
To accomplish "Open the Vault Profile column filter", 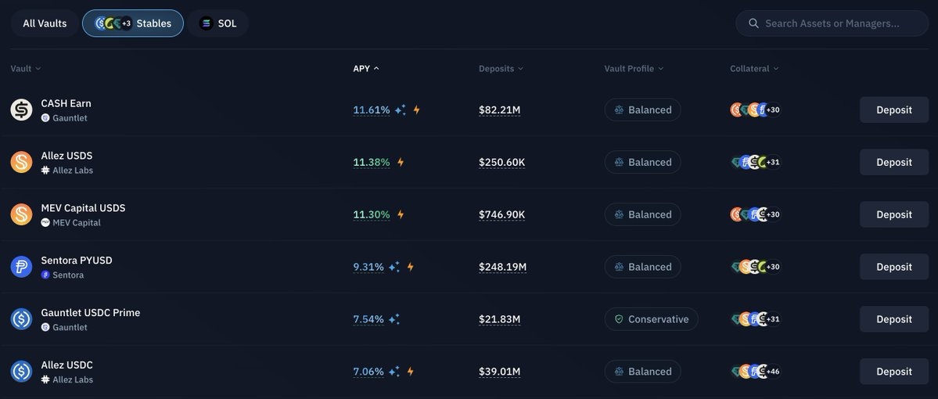I will 634,69.
